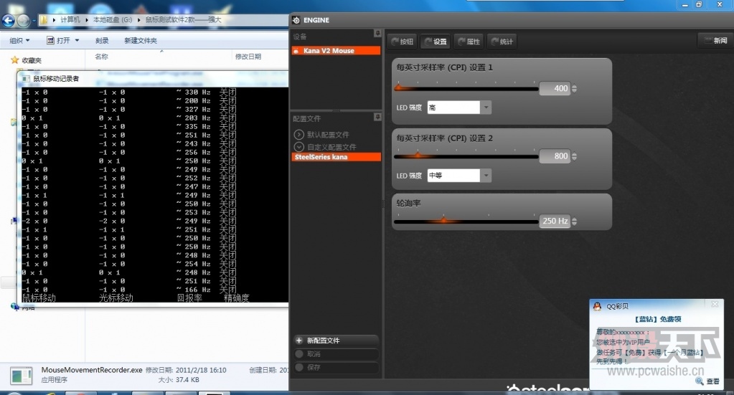Click the folder icon in the address bar
This screenshot has width=734, height=395.
click(x=44, y=20)
